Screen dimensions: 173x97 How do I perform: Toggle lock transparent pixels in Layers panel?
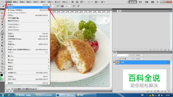tap(118, 59)
